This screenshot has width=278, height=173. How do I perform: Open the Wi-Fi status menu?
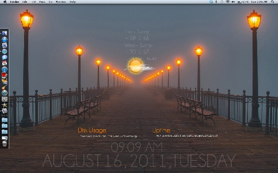tap(227, 2)
